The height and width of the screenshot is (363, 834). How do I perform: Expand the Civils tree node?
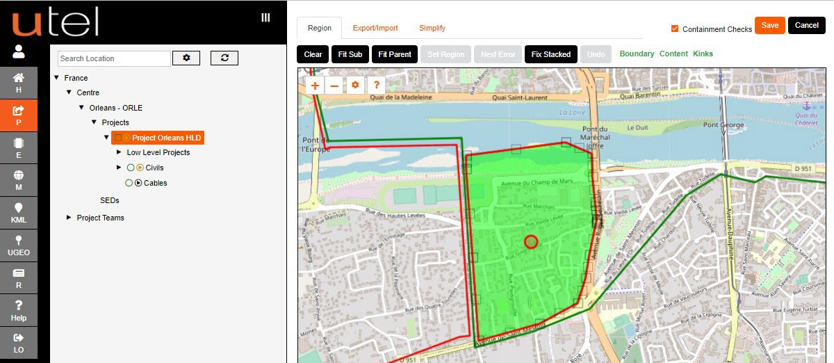click(x=119, y=168)
